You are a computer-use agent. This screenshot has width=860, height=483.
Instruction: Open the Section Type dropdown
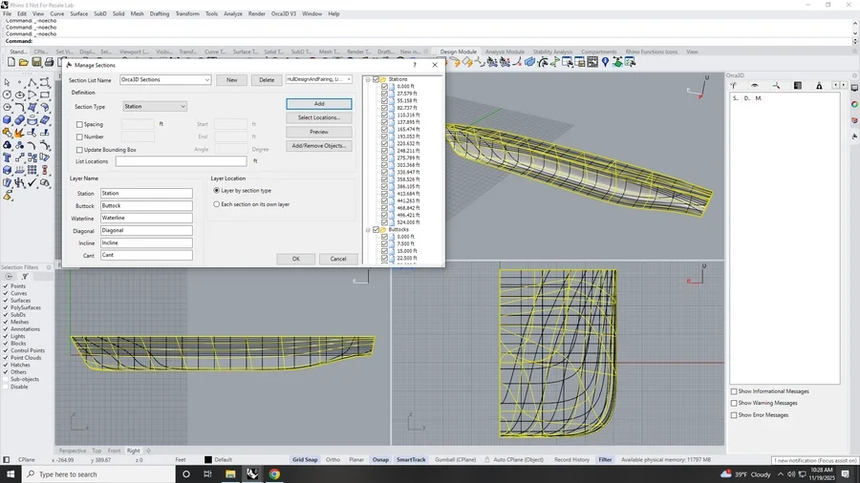pos(183,107)
